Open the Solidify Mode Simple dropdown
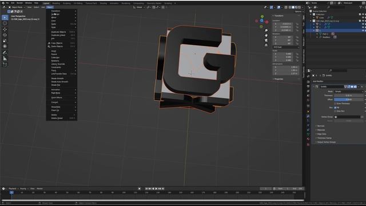The width and height of the screenshot is (366, 206). (349, 92)
